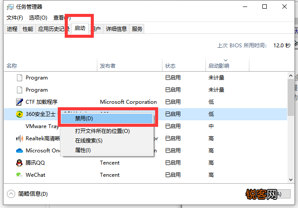Collapse to 简略信息 with the circle arrow
The height and width of the screenshot is (208, 298).
click(x=11, y=194)
